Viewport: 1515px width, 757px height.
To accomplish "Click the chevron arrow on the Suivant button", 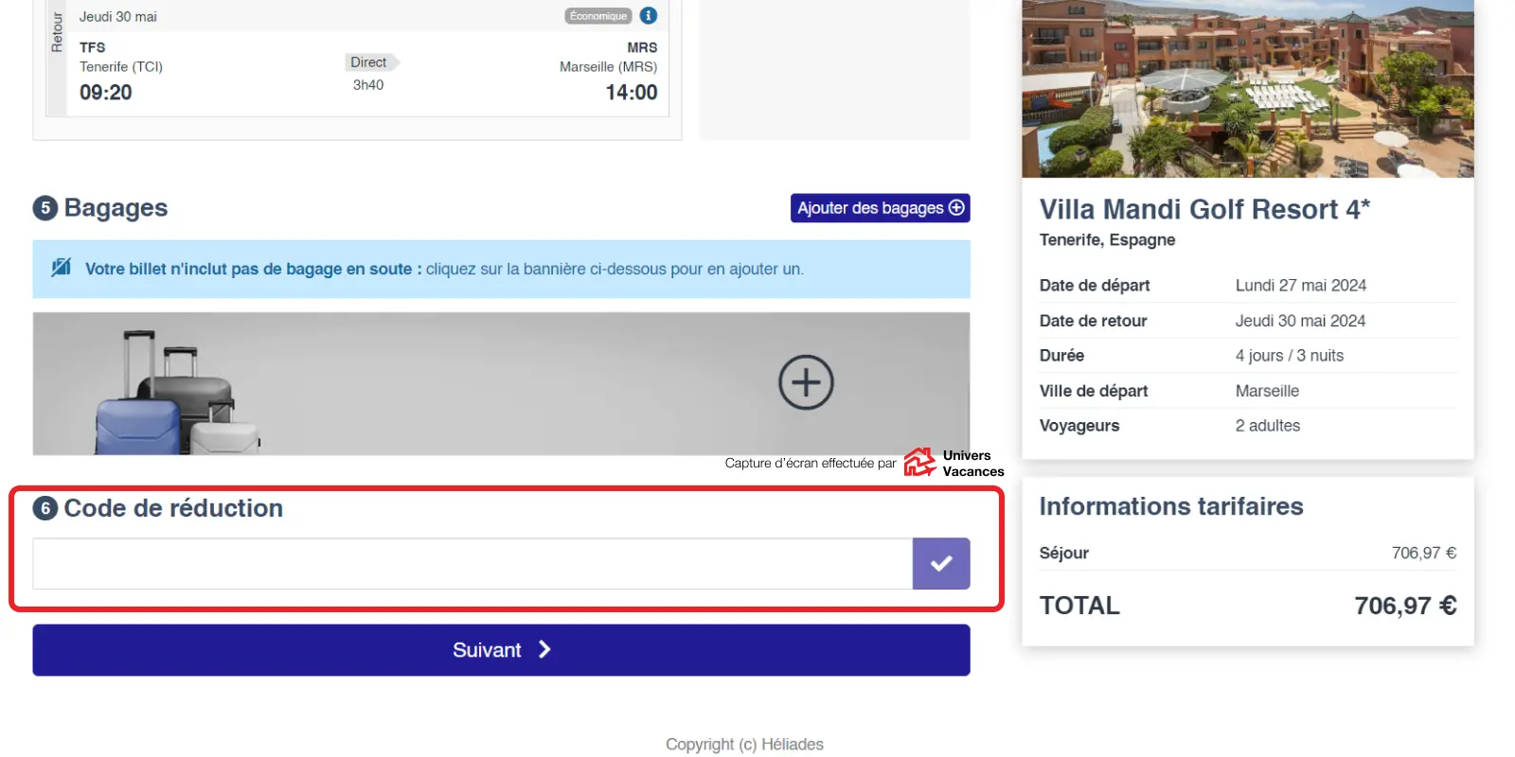I will coord(544,650).
